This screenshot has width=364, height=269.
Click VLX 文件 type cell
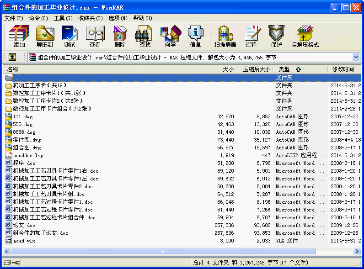tap(287, 241)
